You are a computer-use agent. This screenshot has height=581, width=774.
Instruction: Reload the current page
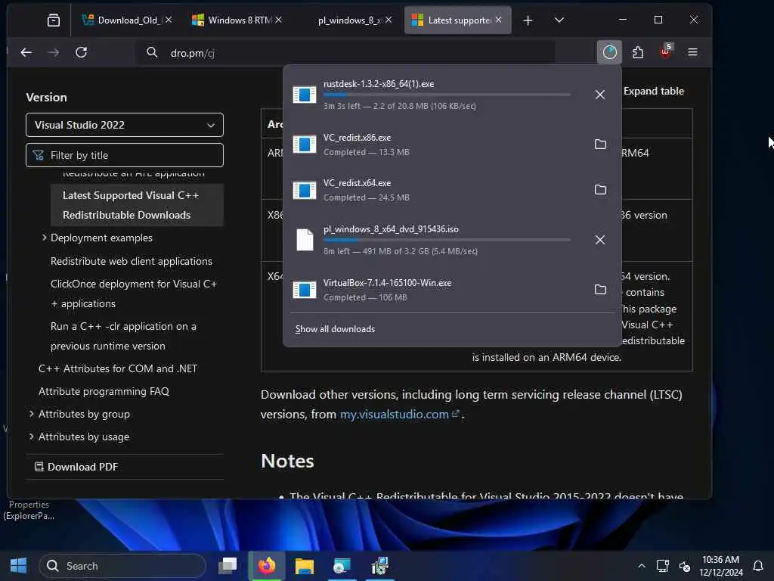(82, 52)
